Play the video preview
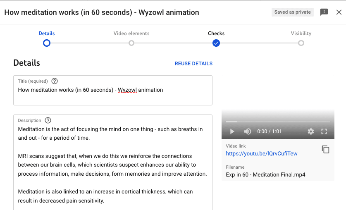Screen dimensions: 346x210 pyautogui.click(x=232, y=131)
